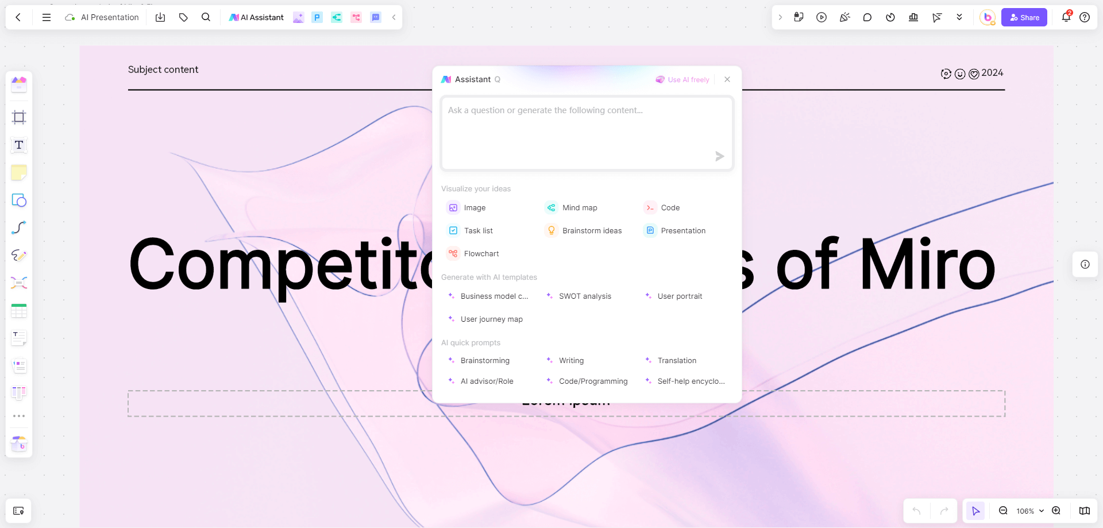This screenshot has width=1103, height=528.
Task: Select the Text tool in sidebar
Action: 19,145
